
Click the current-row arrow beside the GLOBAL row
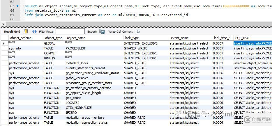pyautogui.click(x=4, y=43)
